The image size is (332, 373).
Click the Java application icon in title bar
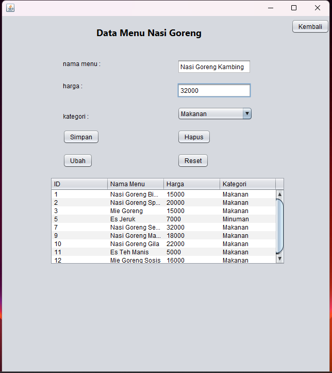coord(10,8)
